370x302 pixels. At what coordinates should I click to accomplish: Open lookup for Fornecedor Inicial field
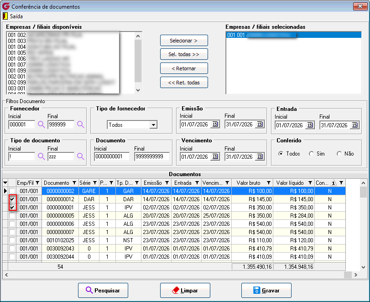42,125
